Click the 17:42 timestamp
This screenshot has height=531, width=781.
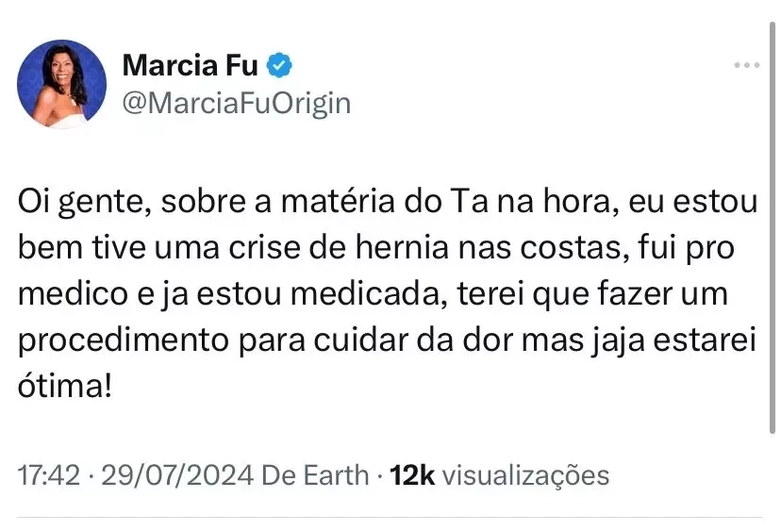pos(48,475)
